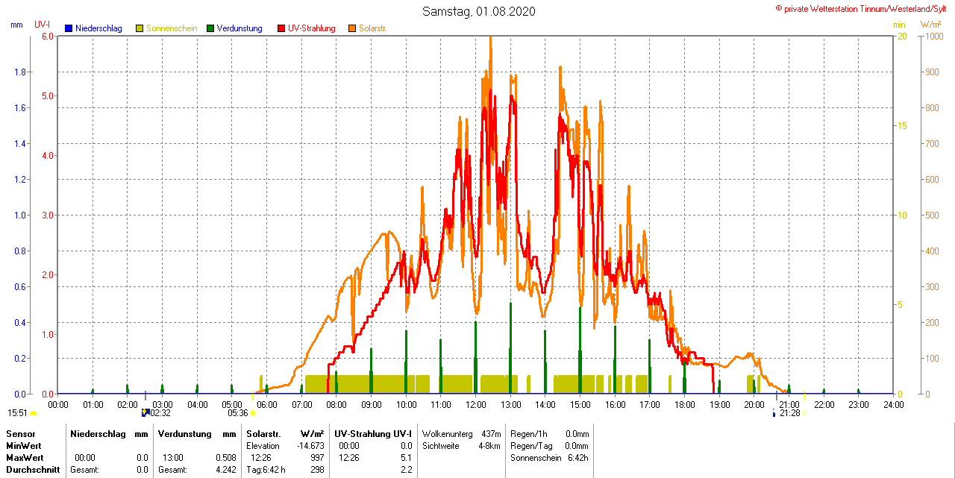Click the Niederschlag column header in the table
The image size is (955, 478).
click(x=96, y=433)
